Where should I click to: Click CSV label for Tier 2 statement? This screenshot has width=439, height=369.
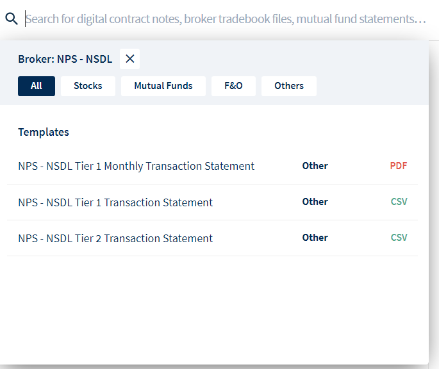[399, 238]
